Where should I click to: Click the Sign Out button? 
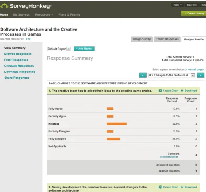click(191, 5)
